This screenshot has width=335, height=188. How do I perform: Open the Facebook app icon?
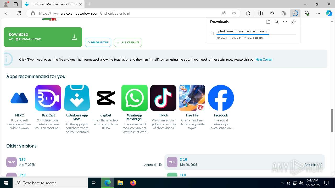pyautogui.click(x=221, y=98)
